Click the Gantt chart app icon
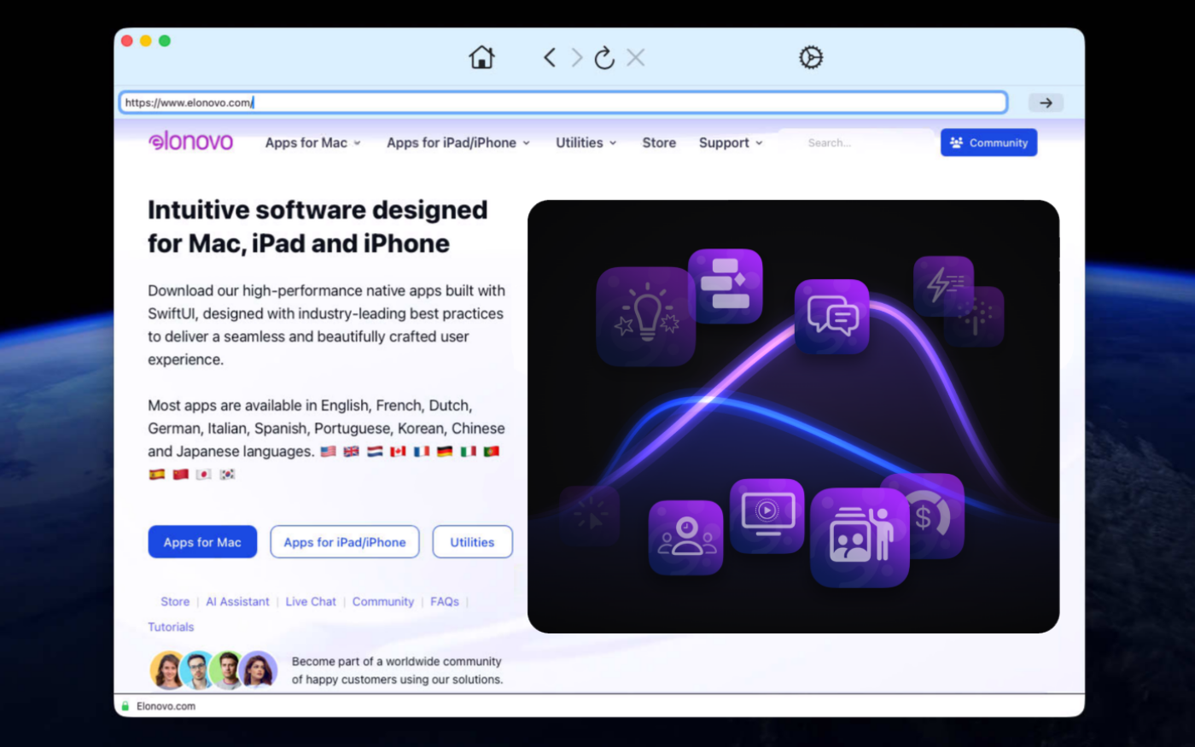 coord(725,286)
